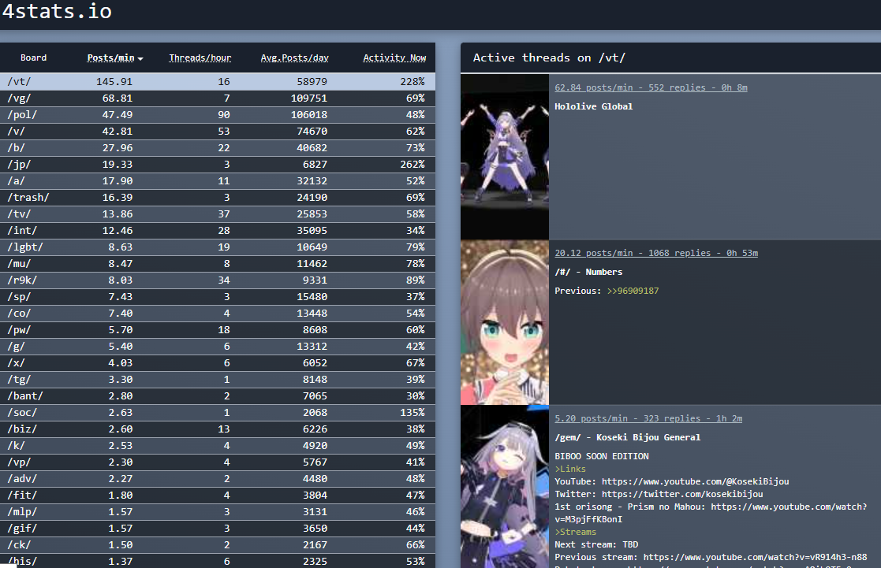The width and height of the screenshot is (881, 568).
Task: Select the /mu/ board row
Action: pos(218,264)
